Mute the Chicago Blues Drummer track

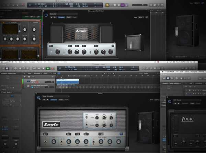32,87
